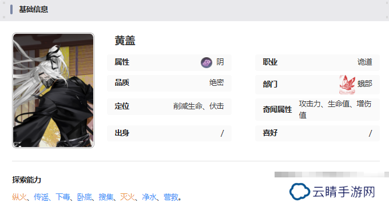389x206 pixels.
Task: Open the 下毒 ability link
Action: click(62, 197)
